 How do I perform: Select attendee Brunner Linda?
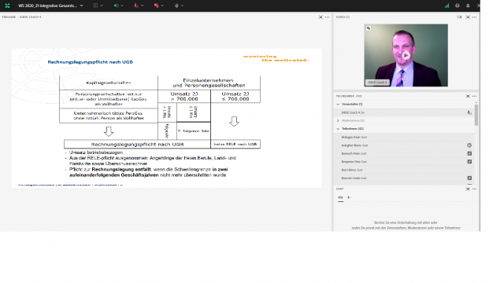(x=404, y=178)
